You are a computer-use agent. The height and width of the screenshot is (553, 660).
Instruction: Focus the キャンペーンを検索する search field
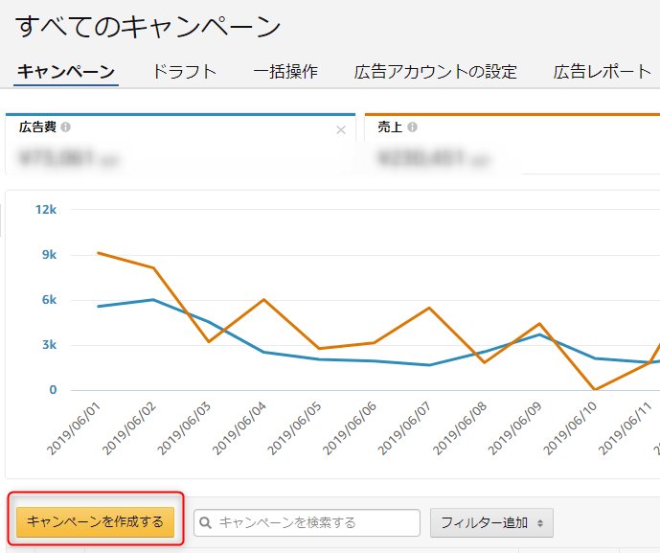point(316,522)
